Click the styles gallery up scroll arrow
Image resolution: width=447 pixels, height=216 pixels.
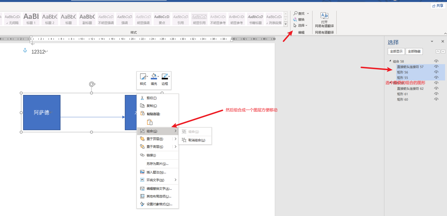[x=285, y=14]
